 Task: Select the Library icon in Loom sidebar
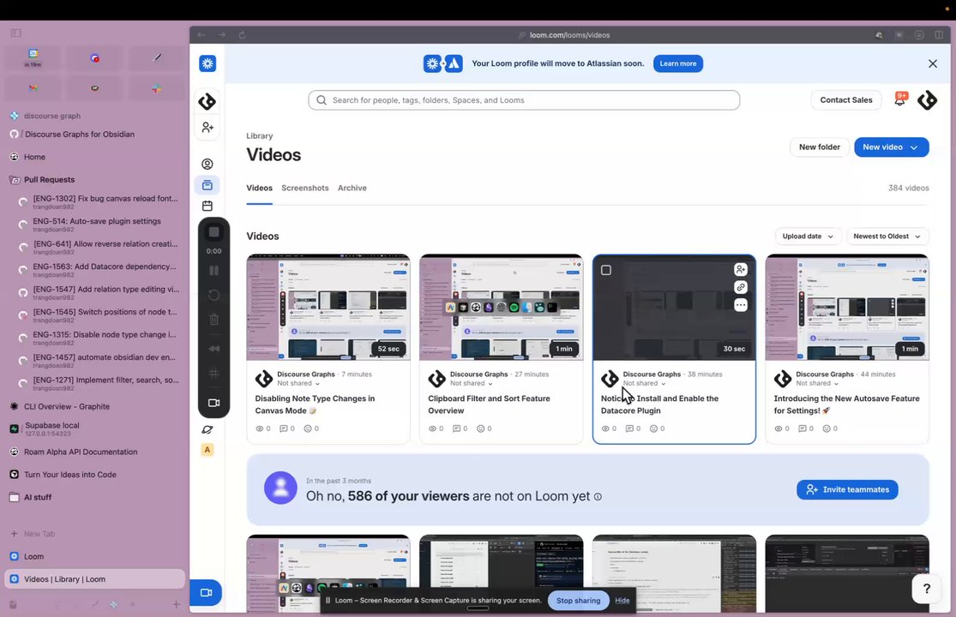[207, 185]
